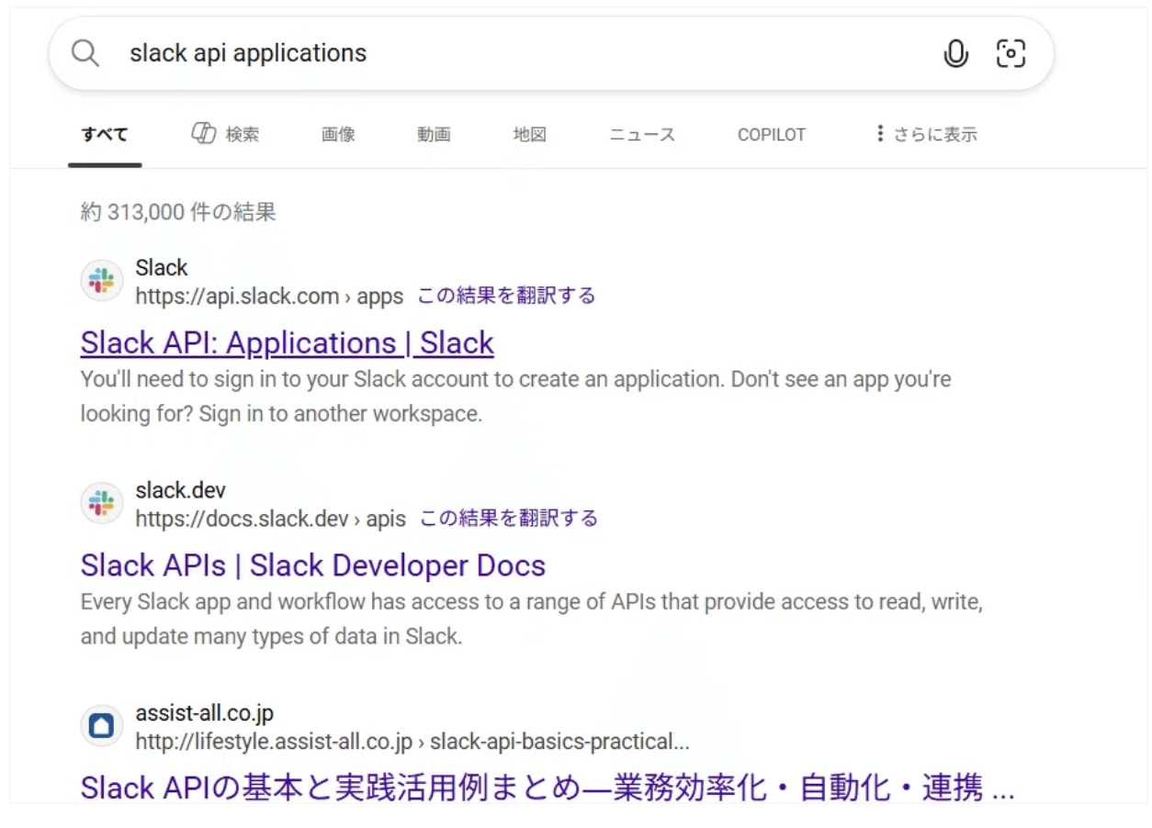The image size is (1152, 828).
Task: Expand the さらに表示 menu
Action: [926, 135]
